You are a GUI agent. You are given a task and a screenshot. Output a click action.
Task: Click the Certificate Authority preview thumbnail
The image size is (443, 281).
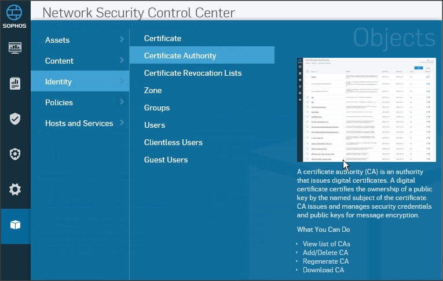click(366, 110)
